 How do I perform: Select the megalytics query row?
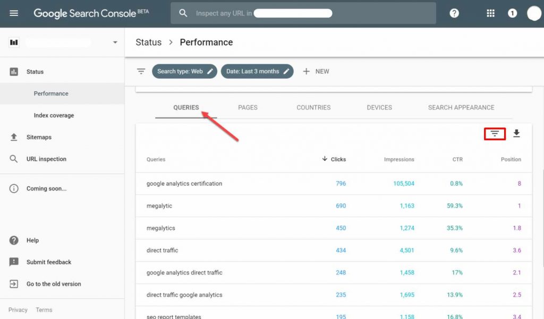(334, 228)
